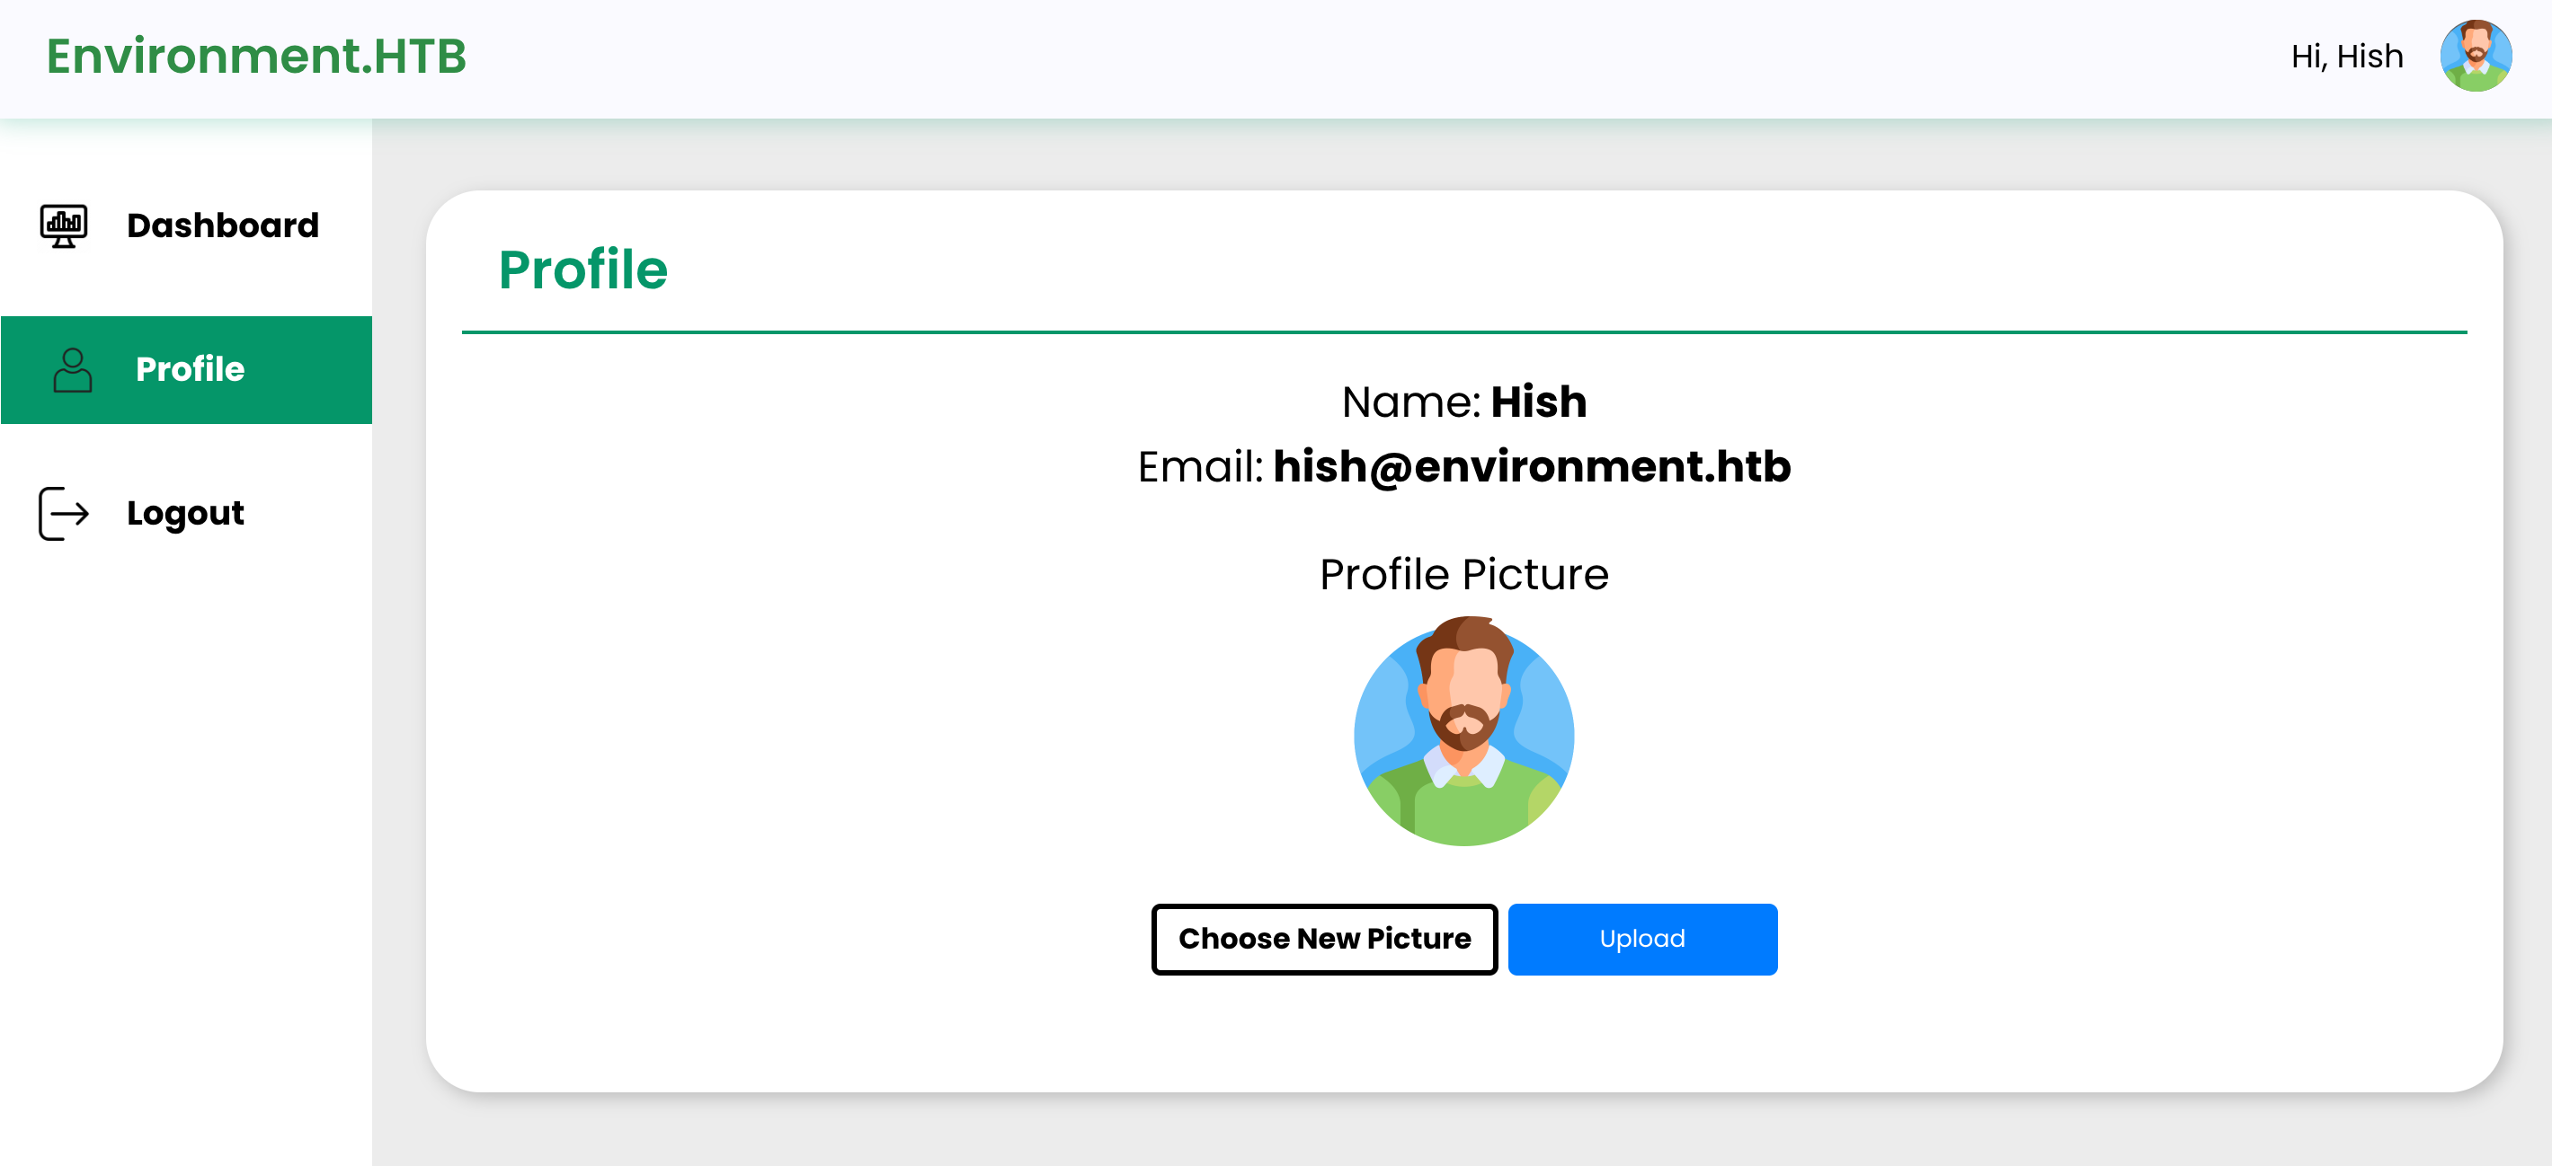
Task: Click the Profile person silhouette icon
Action: [x=72, y=370]
